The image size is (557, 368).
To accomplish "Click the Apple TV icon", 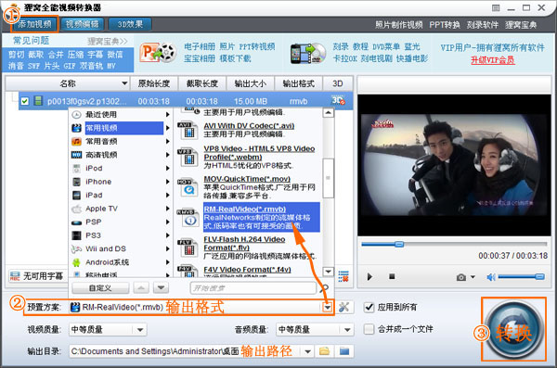I will (76, 209).
